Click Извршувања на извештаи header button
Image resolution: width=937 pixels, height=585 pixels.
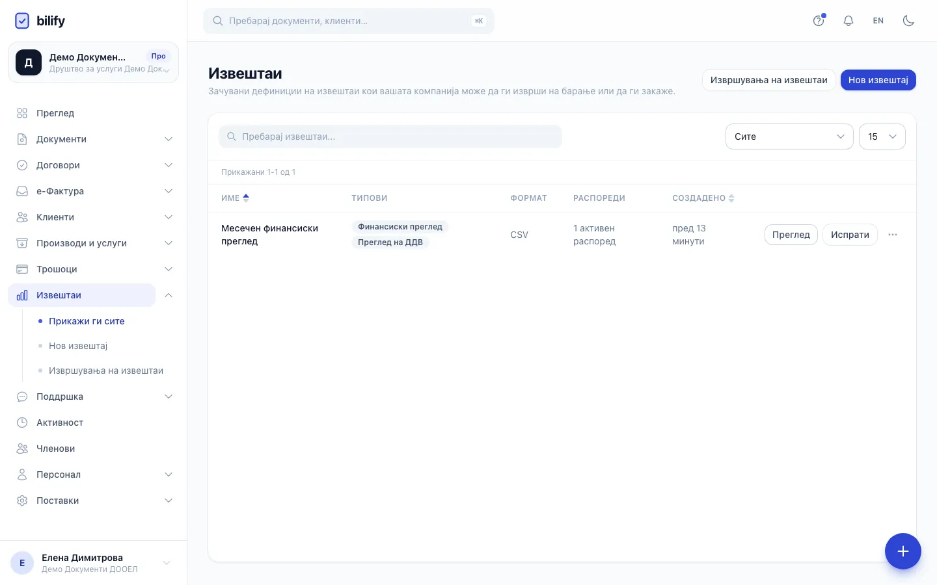pyautogui.click(x=769, y=80)
